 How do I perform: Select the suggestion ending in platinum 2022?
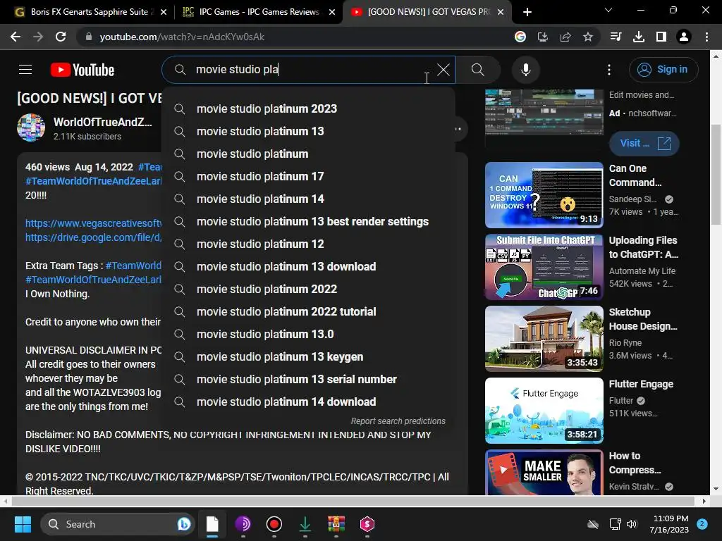coord(308,289)
